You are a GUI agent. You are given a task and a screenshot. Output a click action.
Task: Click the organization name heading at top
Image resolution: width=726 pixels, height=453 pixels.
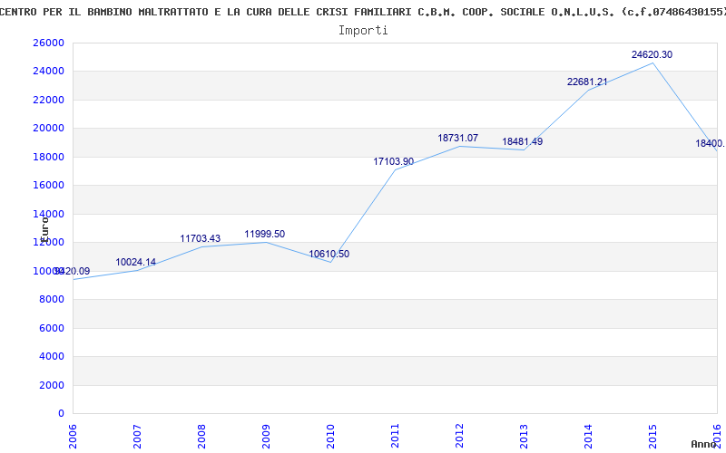pyautogui.click(x=363, y=12)
